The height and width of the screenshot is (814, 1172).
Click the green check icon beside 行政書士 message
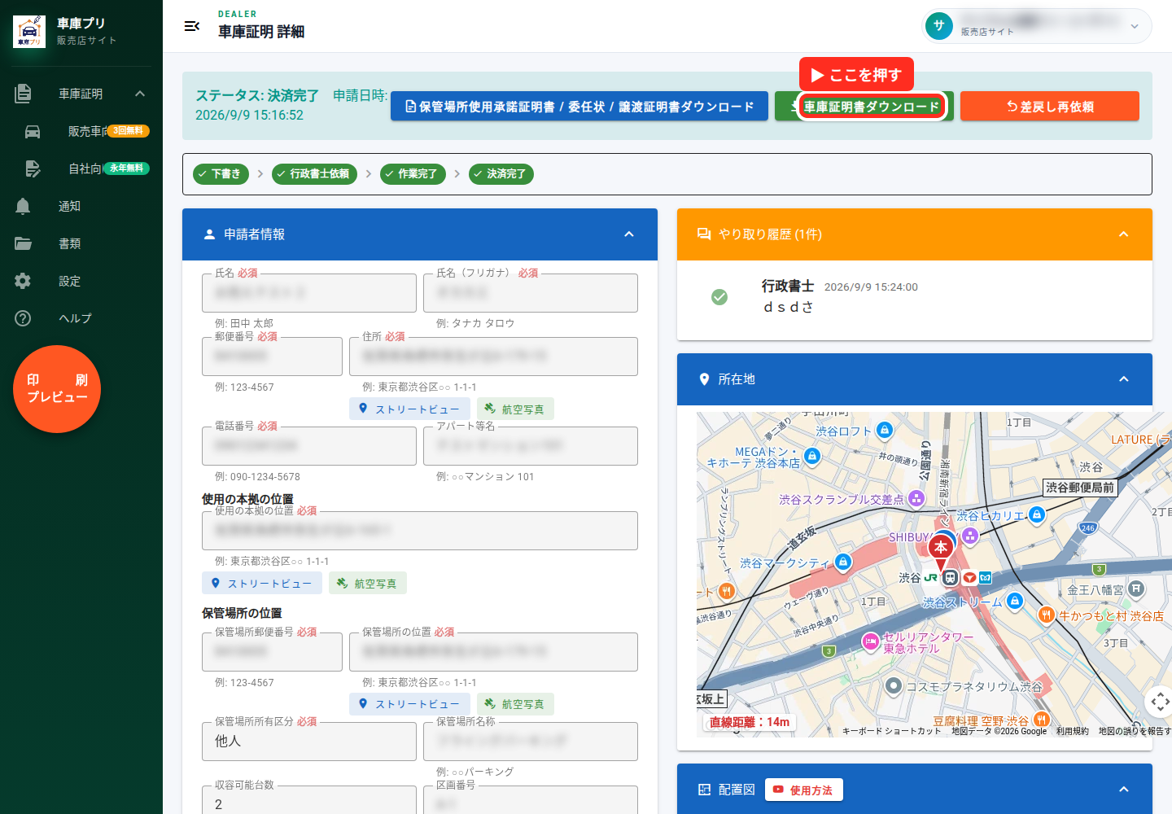[719, 297]
